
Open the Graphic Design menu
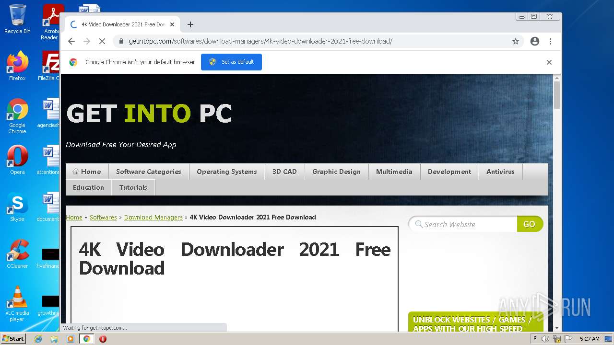pyautogui.click(x=336, y=172)
